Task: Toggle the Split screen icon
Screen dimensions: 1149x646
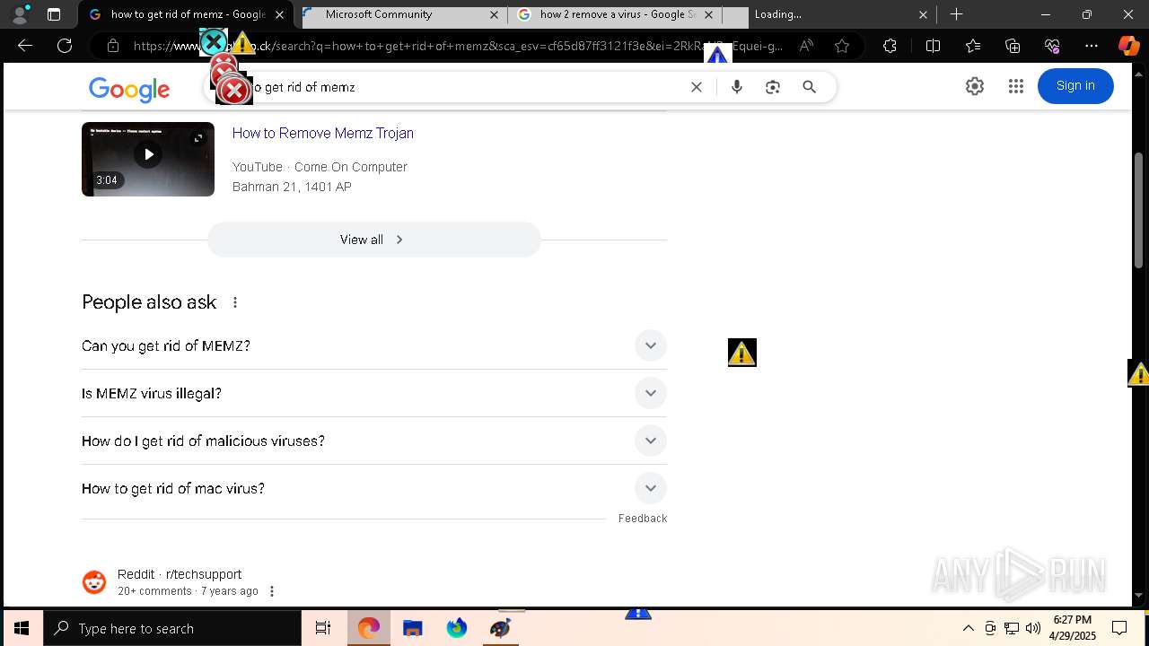Action: click(933, 46)
